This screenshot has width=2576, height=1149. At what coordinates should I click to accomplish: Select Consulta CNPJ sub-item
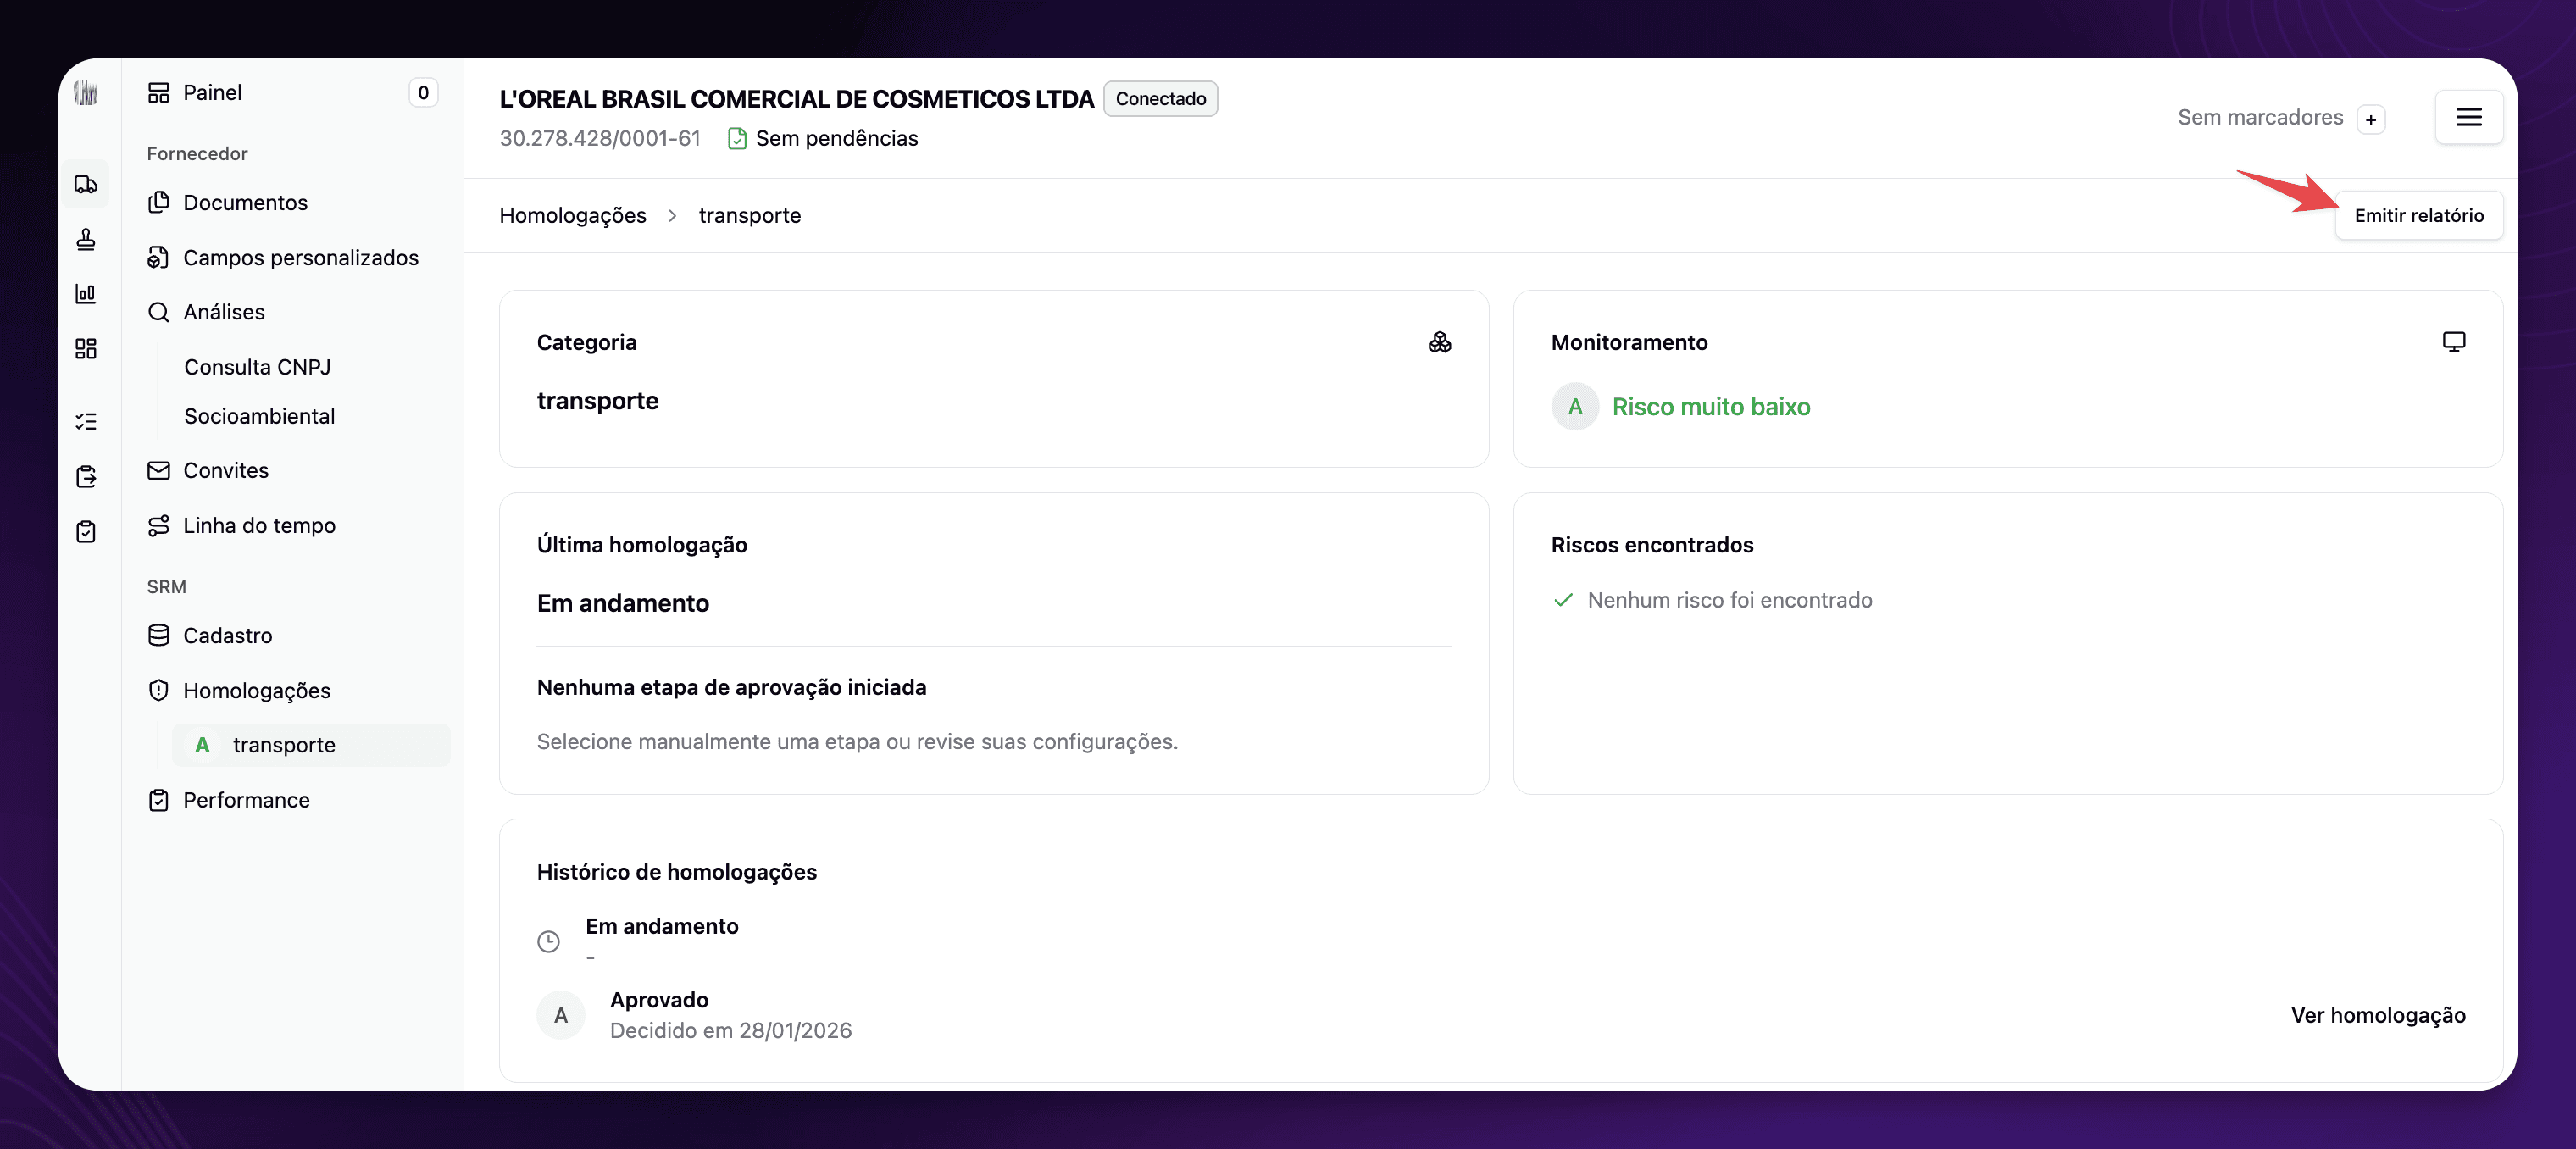pyautogui.click(x=257, y=367)
